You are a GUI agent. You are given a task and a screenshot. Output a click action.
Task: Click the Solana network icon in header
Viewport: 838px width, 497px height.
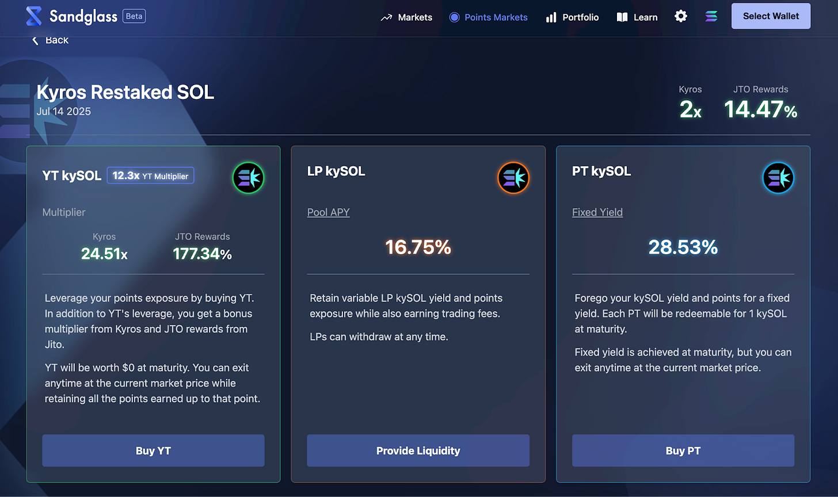712,17
